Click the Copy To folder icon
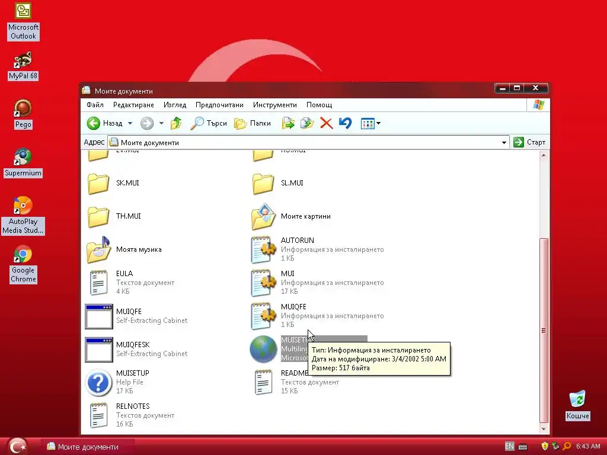The height and width of the screenshot is (455, 607). [307, 123]
